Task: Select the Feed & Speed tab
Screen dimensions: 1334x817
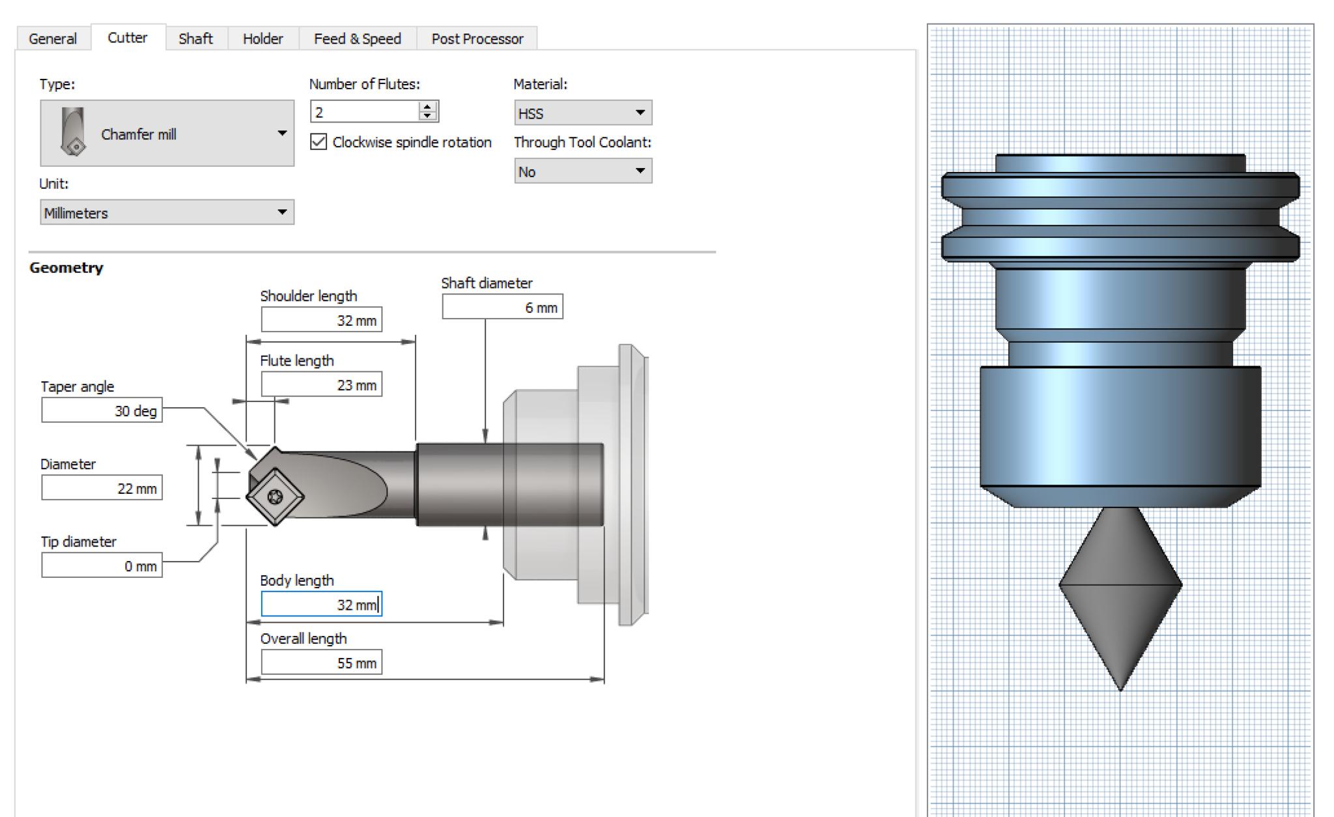Action: coord(357,38)
